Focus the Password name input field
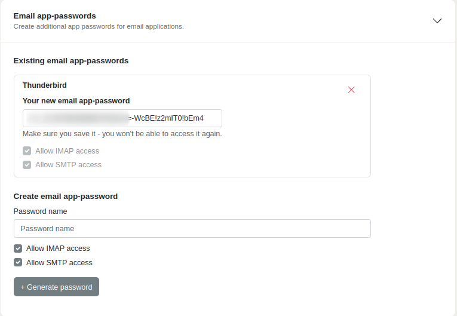 pyautogui.click(x=192, y=229)
